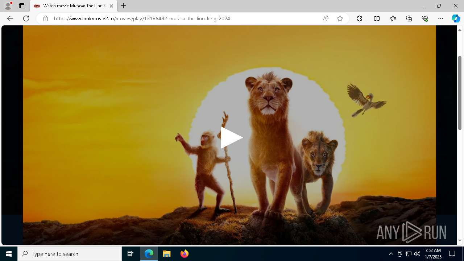The image size is (464, 261).
Task: Open the clock showing 7:52 AM
Action: tap(433, 254)
